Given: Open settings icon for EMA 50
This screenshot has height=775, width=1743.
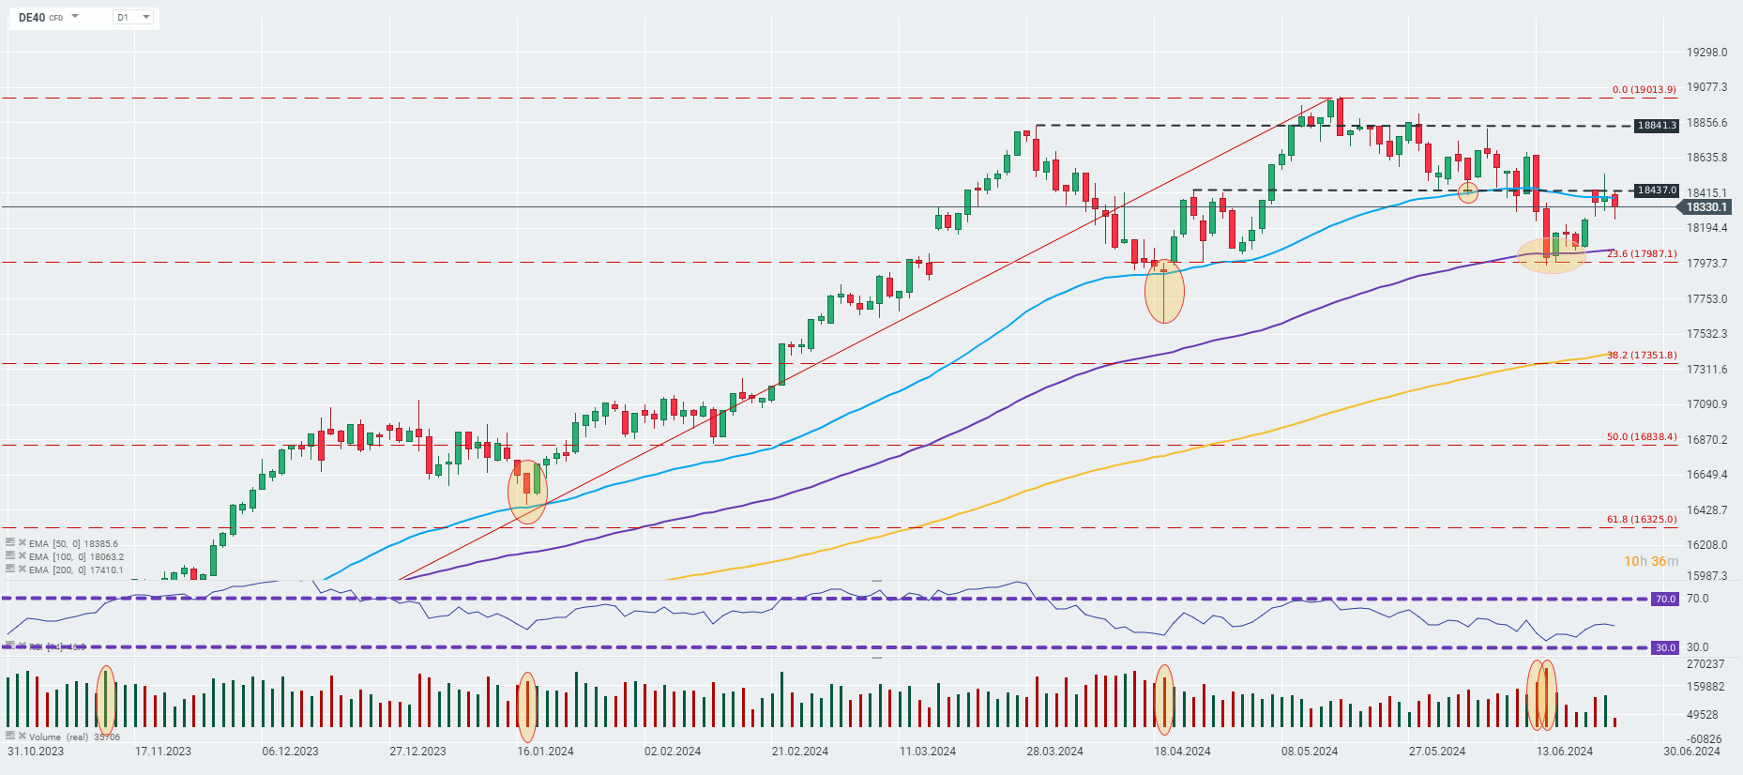Looking at the screenshot, I should point(10,543).
